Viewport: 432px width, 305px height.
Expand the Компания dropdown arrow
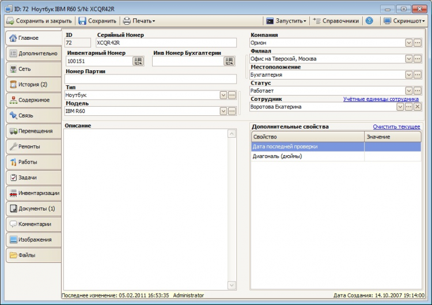pos(409,43)
